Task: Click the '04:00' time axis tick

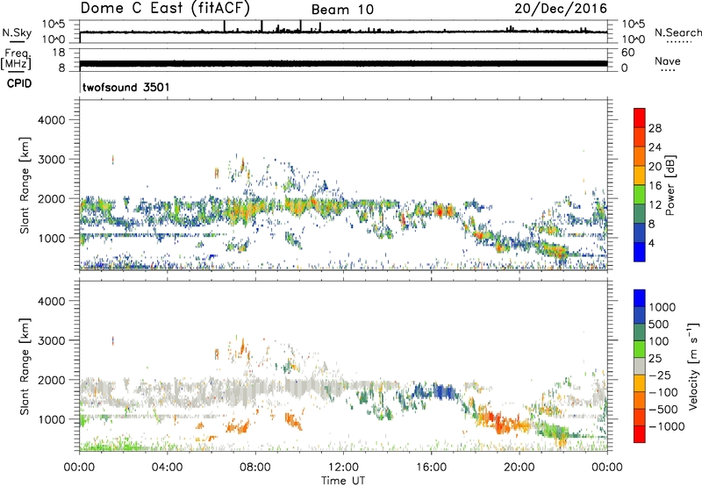Action: pyautogui.click(x=168, y=468)
